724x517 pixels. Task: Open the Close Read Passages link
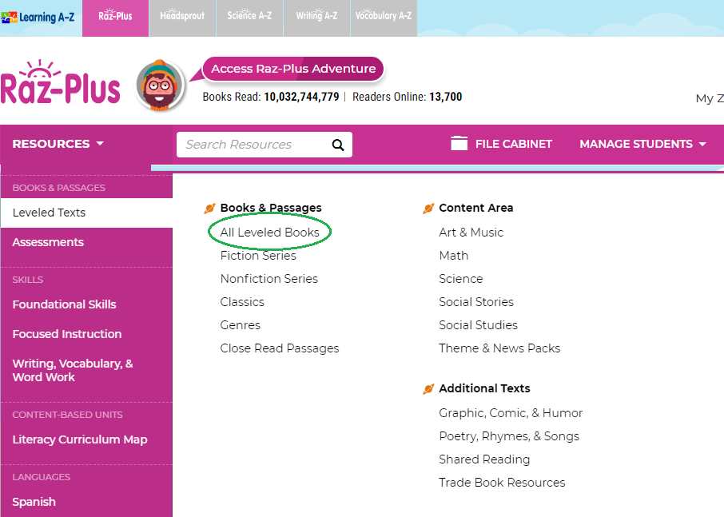tap(280, 348)
